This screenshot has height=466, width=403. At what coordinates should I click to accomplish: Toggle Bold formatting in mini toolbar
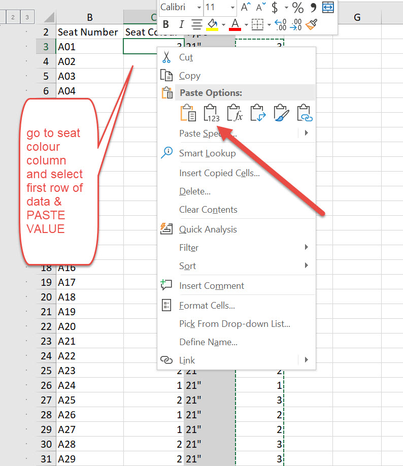(x=165, y=24)
